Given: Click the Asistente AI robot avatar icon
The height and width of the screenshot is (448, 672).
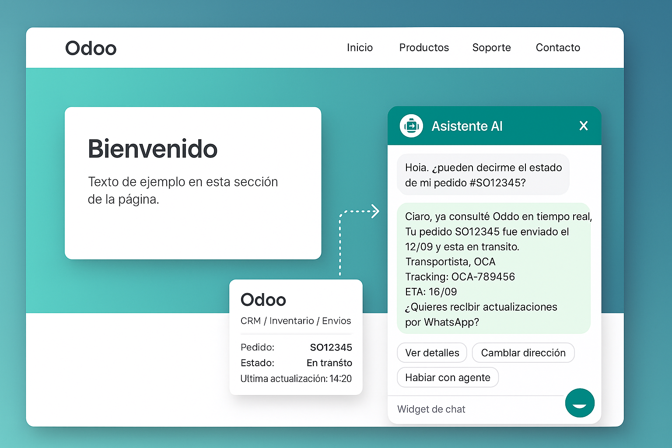Looking at the screenshot, I should (411, 126).
